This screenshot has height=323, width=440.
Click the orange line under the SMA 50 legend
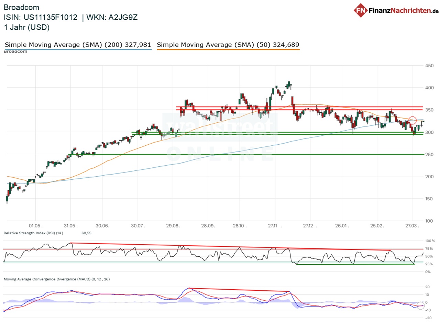tap(228, 50)
